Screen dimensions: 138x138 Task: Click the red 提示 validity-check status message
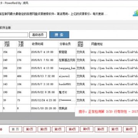[x=108, y=112]
